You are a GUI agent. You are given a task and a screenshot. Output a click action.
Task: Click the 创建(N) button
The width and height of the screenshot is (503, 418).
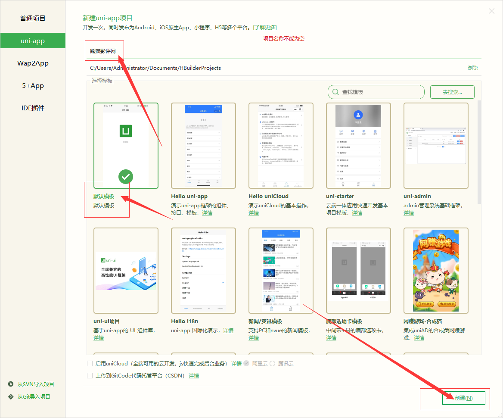tap(463, 398)
